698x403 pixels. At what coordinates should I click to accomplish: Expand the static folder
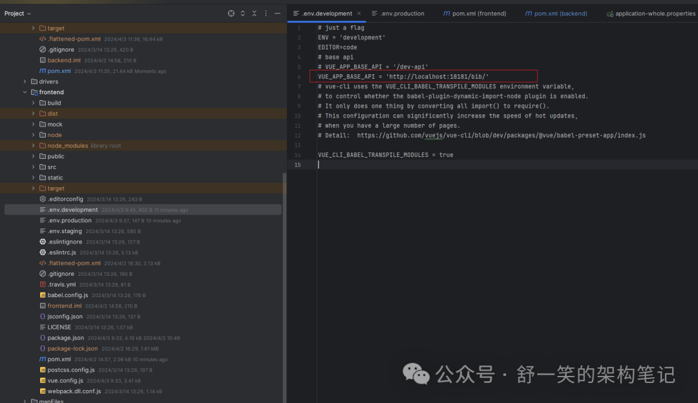pyautogui.click(x=33, y=178)
